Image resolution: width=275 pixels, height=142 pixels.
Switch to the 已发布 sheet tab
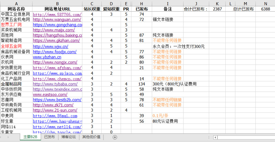(x=49, y=137)
